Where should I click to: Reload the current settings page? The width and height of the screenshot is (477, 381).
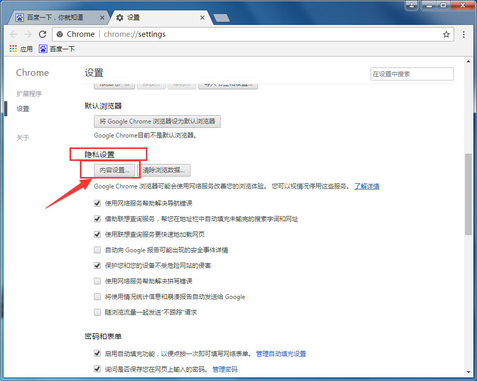click(x=43, y=34)
